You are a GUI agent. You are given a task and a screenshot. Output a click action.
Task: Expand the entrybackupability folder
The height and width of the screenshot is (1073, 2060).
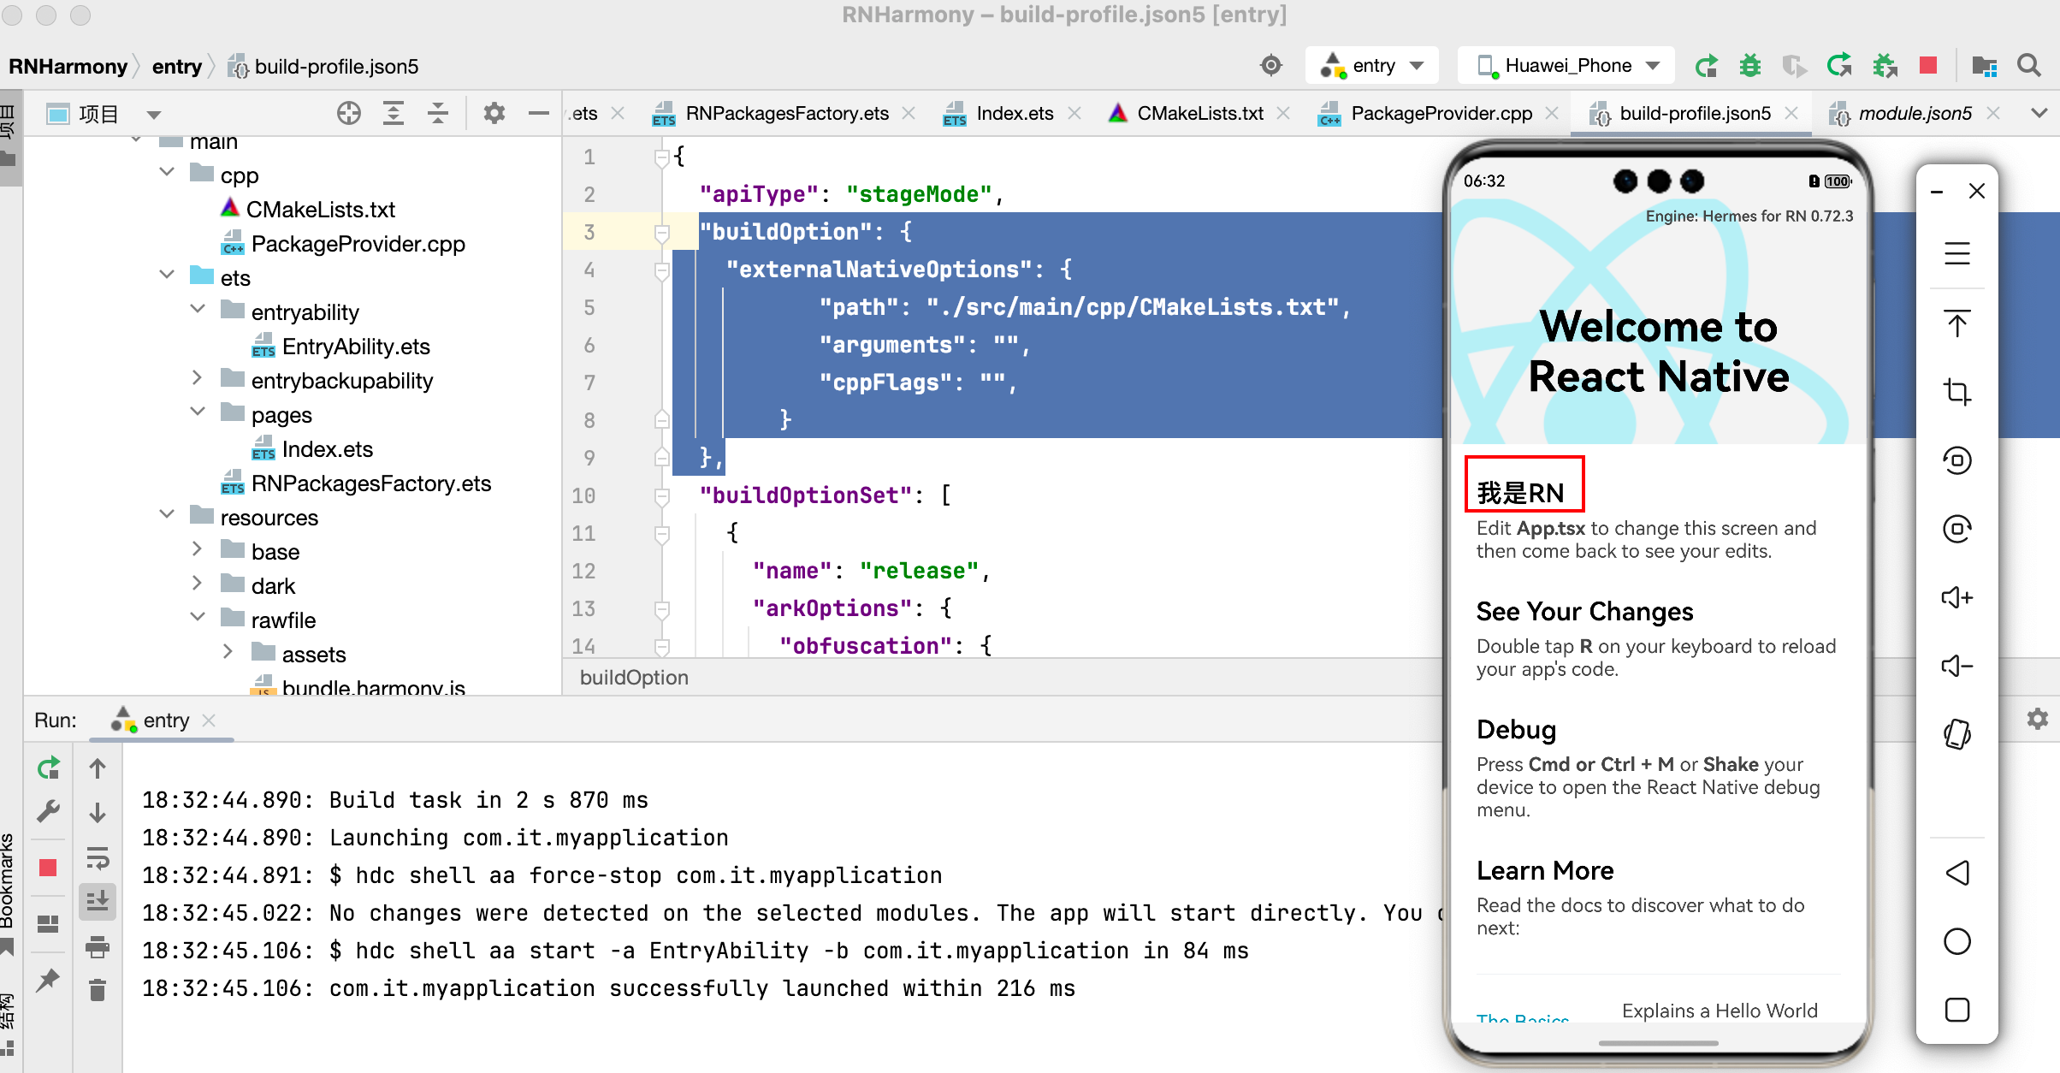coord(198,378)
